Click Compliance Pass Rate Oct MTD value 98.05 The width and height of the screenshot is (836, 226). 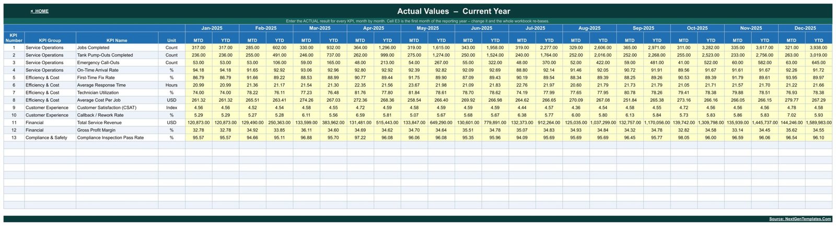[x=683, y=138]
